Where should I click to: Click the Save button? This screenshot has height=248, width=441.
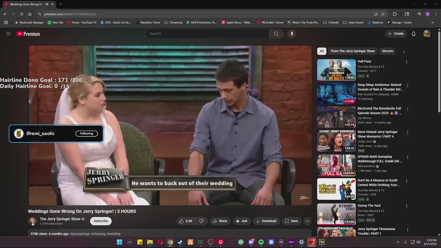[x=291, y=221]
